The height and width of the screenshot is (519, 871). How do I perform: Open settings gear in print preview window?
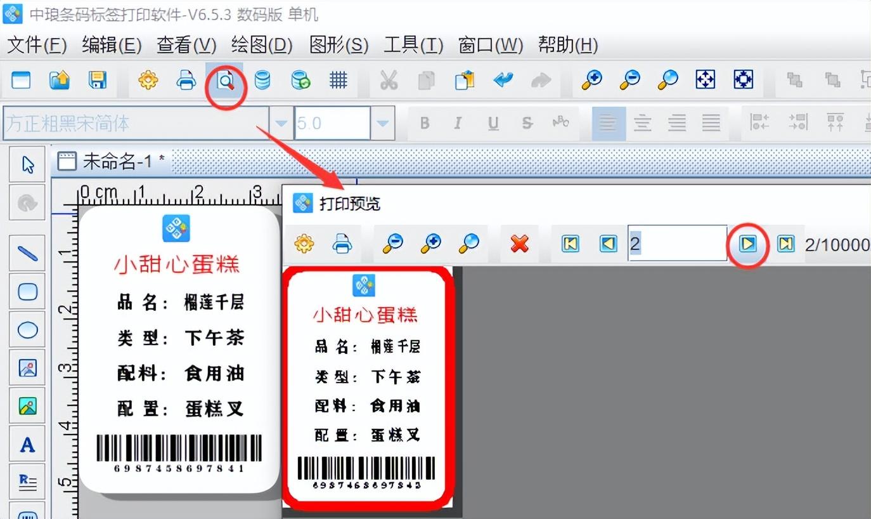click(x=304, y=244)
